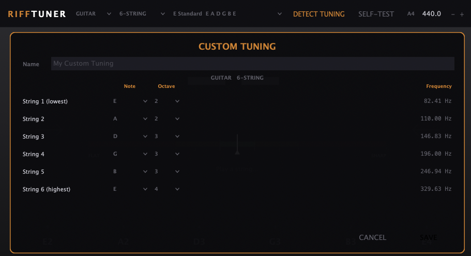The height and width of the screenshot is (256, 471).
Task: Open the String 5 note dropdown
Action: (x=130, y=172)
